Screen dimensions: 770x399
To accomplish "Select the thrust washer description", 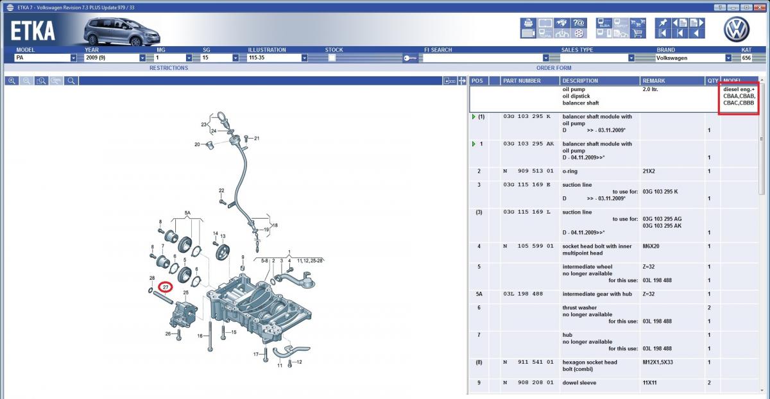I will point(583,308).
